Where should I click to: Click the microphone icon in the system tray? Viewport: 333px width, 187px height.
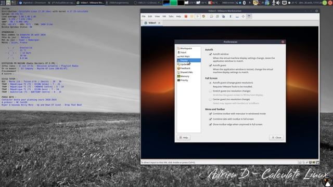pos(274,3)
